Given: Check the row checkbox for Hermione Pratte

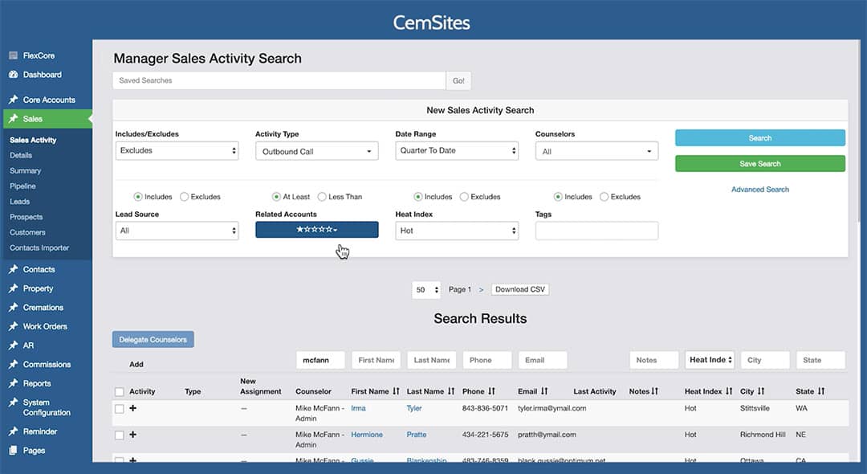Looking at the screenshot, I should pyautogui.click(x=120, y=435).
